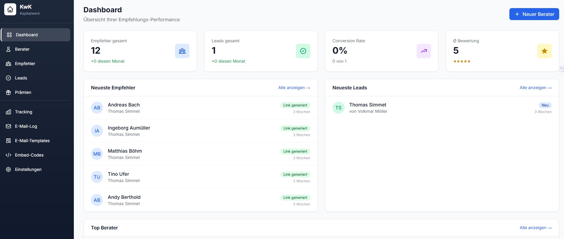Open the Andreas Bach referrer entry
This screenshot has height=239, width=564.
124,105
